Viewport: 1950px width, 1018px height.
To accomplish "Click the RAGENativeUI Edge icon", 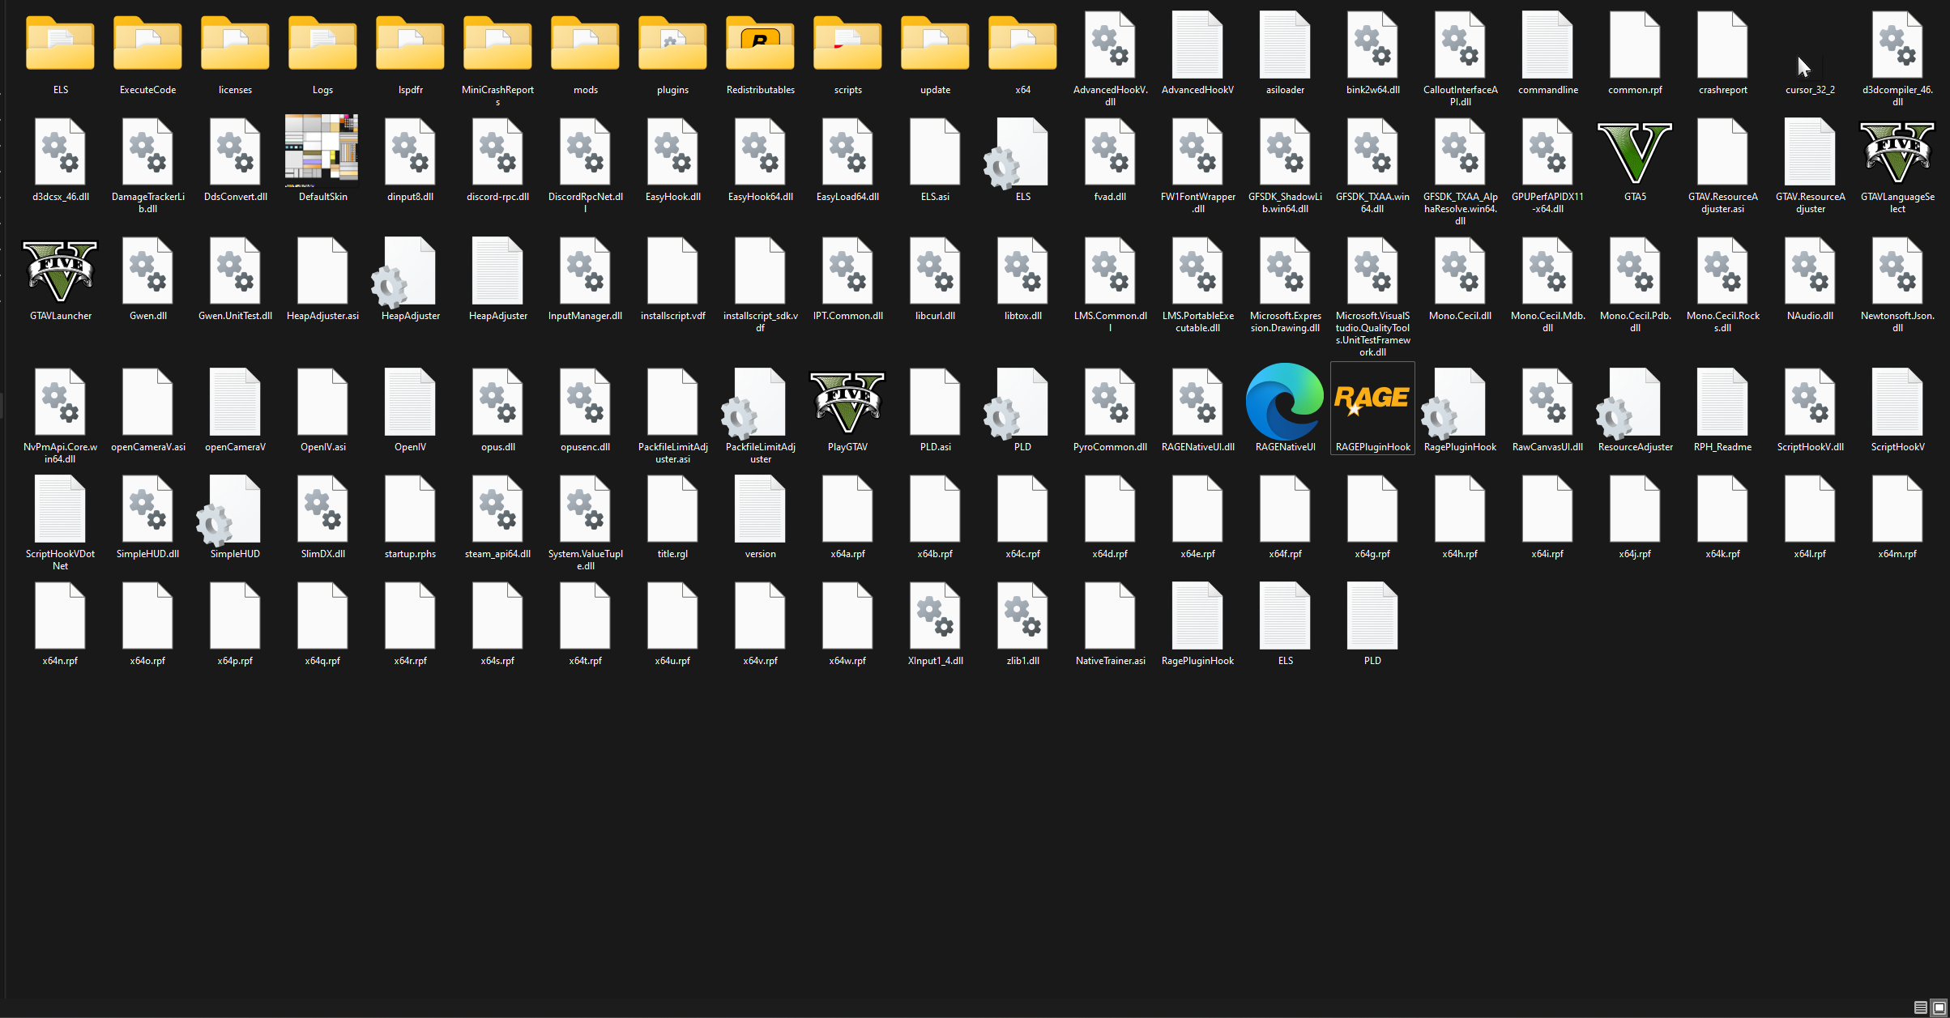I will point(1285,403).
